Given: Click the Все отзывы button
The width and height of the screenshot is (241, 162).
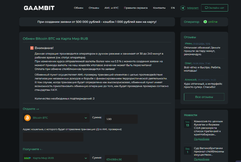Looking at the screenshot, I should 204,97.
